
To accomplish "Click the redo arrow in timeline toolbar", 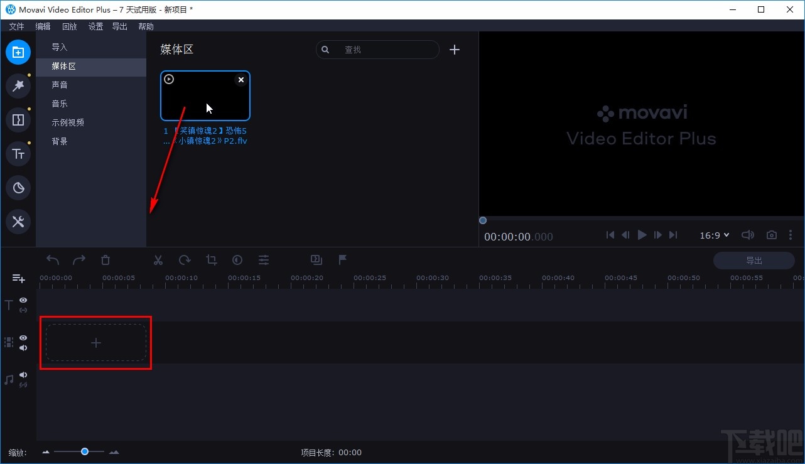I will pyautogui.click(x=79, y=259).
